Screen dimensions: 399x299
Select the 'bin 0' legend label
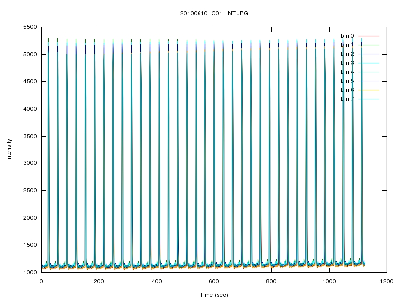(347, 36)
